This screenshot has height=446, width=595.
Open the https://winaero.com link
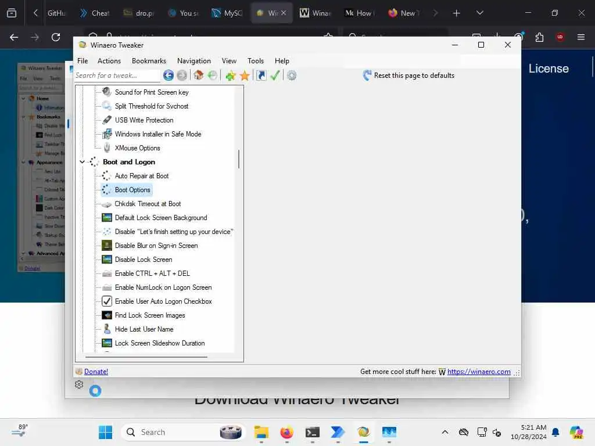click(x=479, y=372)
